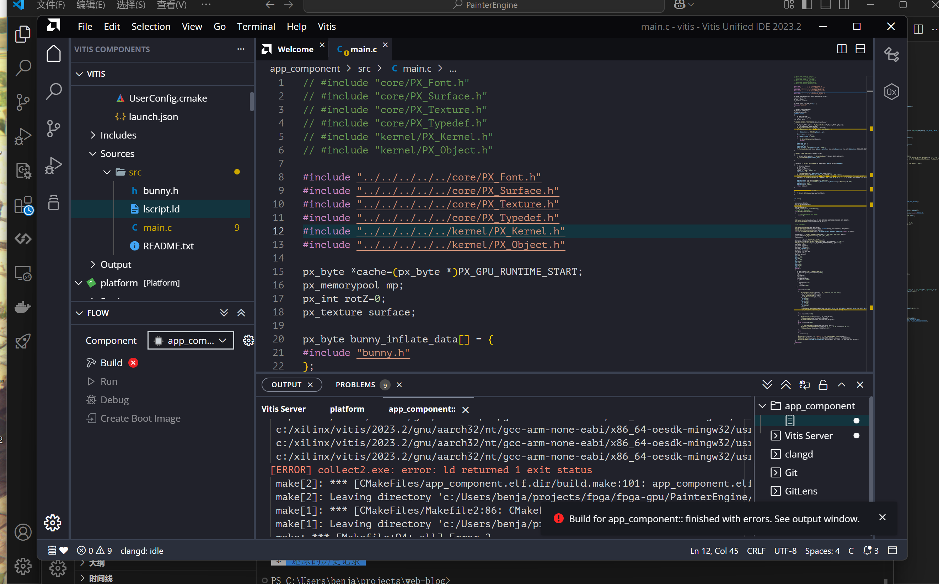939x584 pixels.
Task: Switch to the Welcome tab
Action: pos(295,49)
